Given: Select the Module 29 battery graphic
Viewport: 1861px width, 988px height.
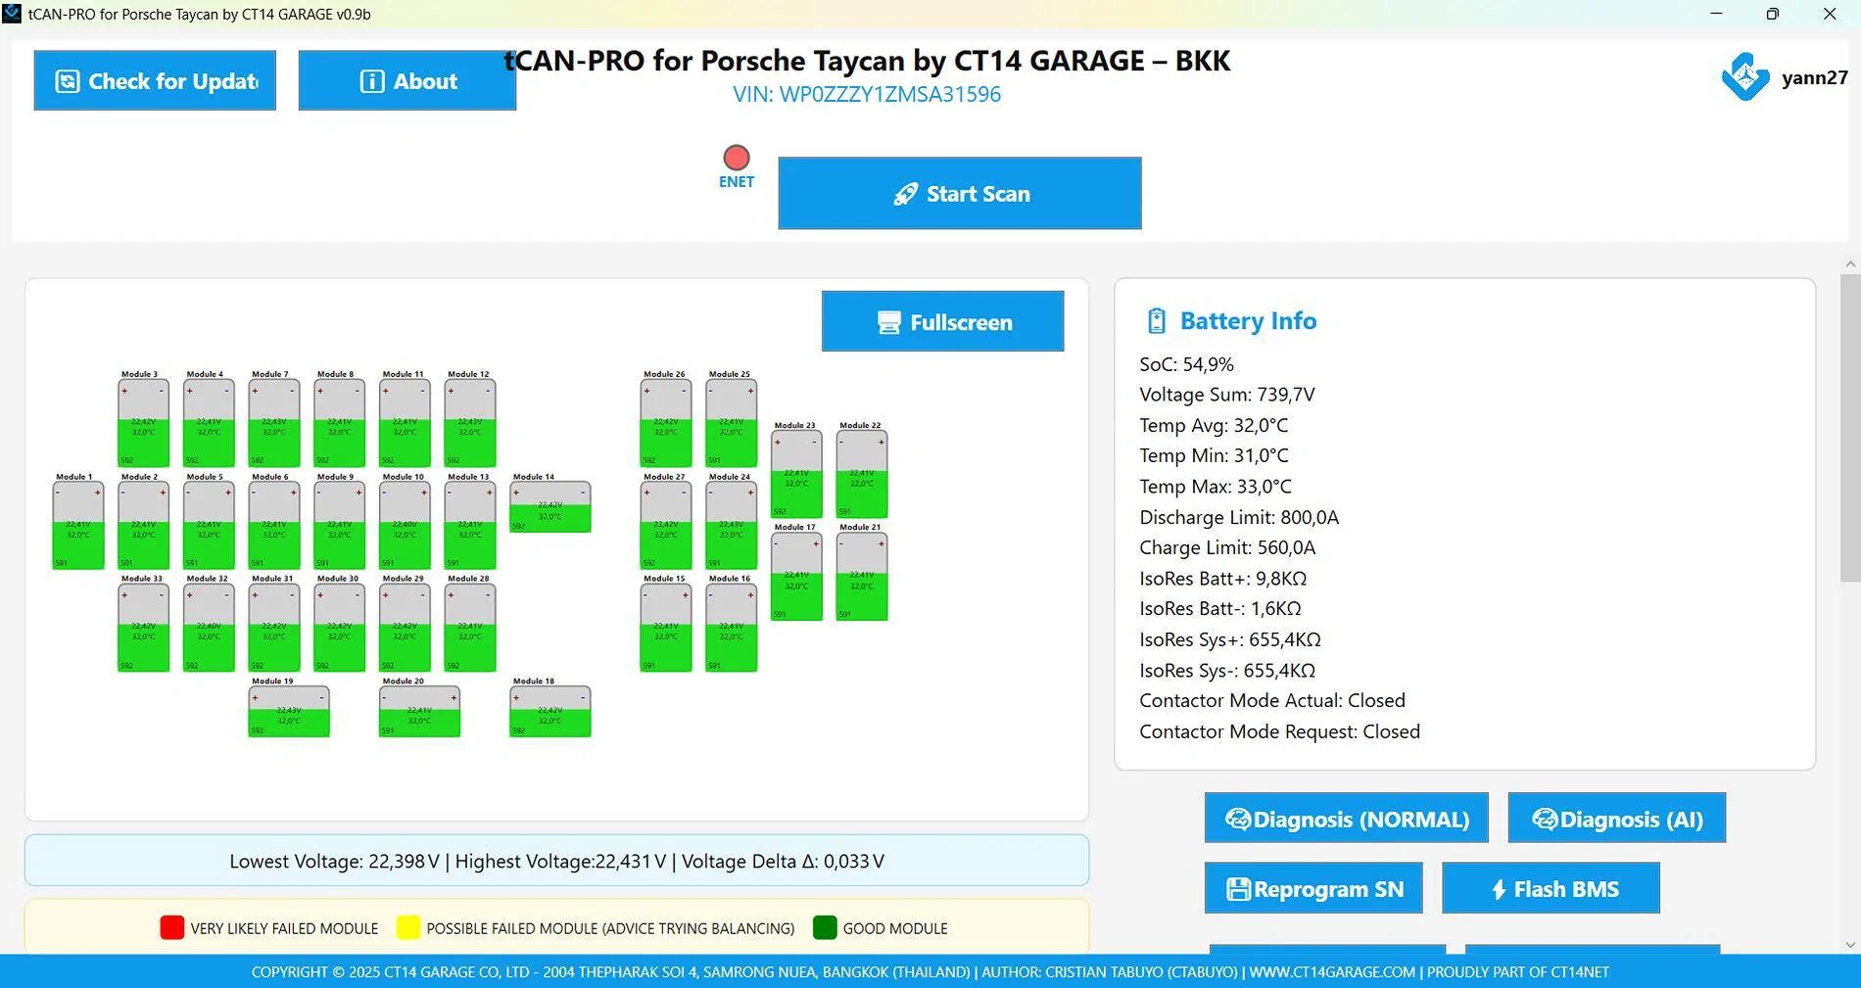Looking at the screenshot, I should point(405,628).
